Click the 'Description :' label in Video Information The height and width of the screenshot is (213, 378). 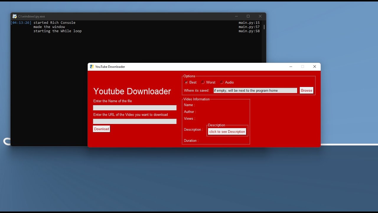pos(193,130)
